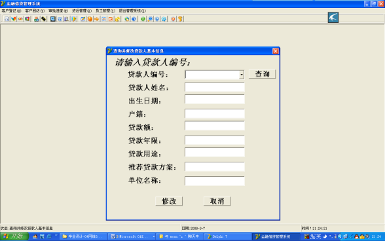Click the blue magnifier search toolbar icon

pos(150,19)
